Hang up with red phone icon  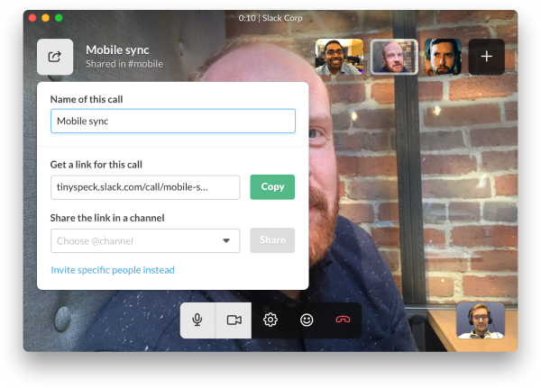click(x=343, y=320)
